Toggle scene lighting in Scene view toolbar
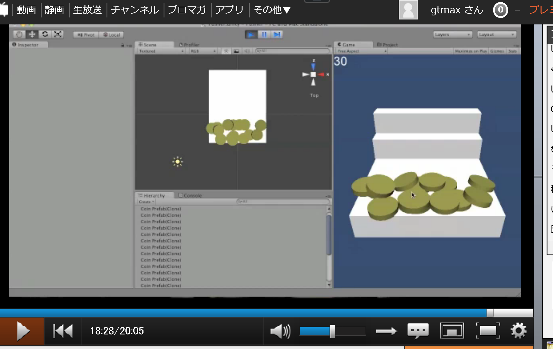The height and width of the screenshot is (349, 553). coord(226,51)
